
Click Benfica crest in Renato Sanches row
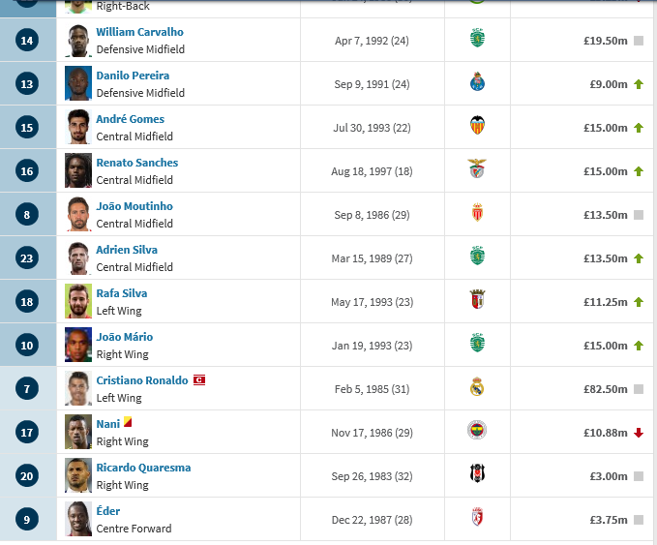point(477,168)
